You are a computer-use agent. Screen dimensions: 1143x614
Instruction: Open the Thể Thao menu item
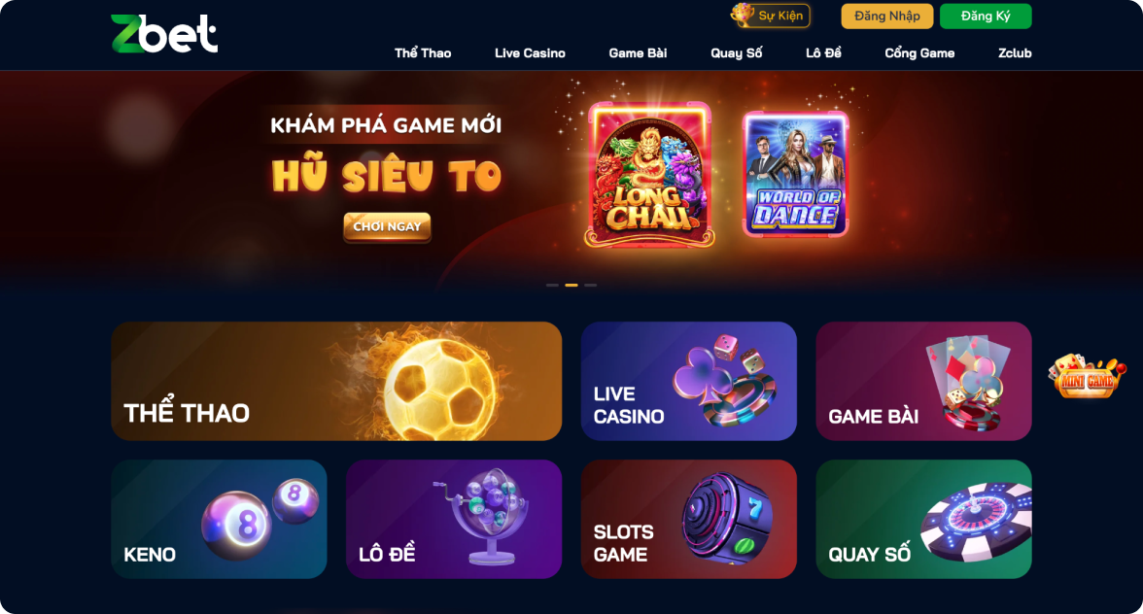(x=423, y=53)
